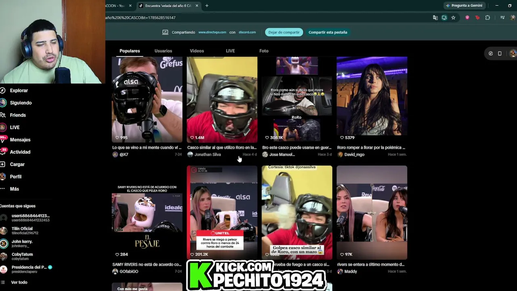Open the www.directvgo.com link

pos(212,32)
